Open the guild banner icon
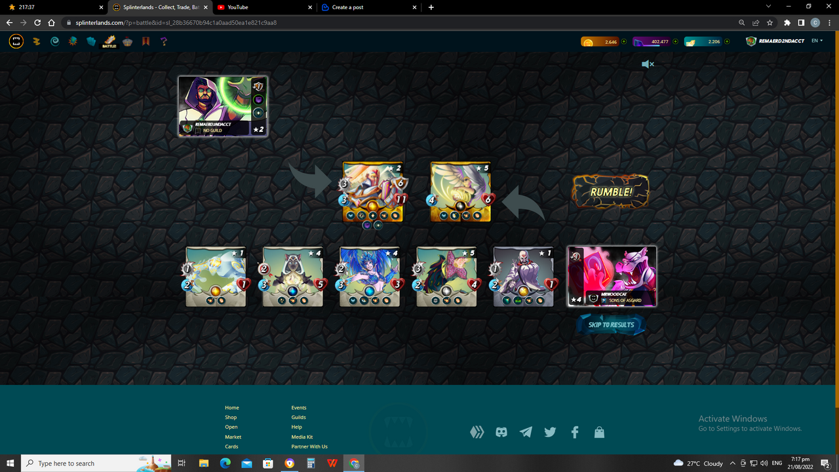The image size is (839, 472). 146,41
